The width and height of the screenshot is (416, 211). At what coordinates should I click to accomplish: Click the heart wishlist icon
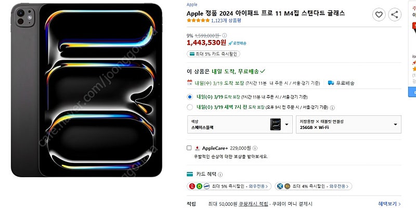380,15
